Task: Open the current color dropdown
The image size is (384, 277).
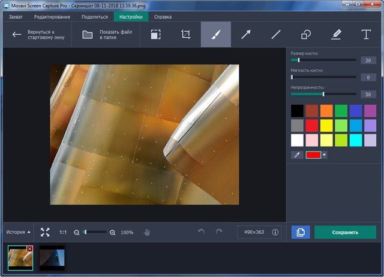Action: pos(325,155)
